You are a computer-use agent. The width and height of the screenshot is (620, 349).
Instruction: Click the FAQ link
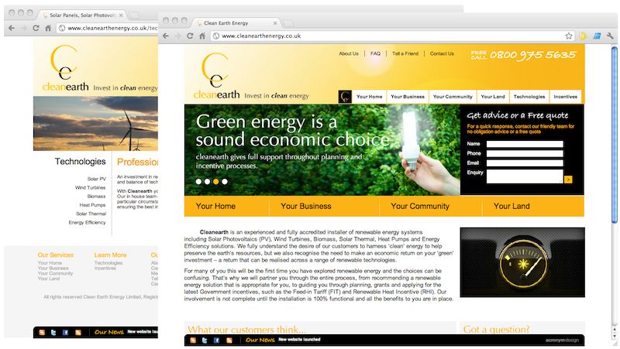click(375, 53)
